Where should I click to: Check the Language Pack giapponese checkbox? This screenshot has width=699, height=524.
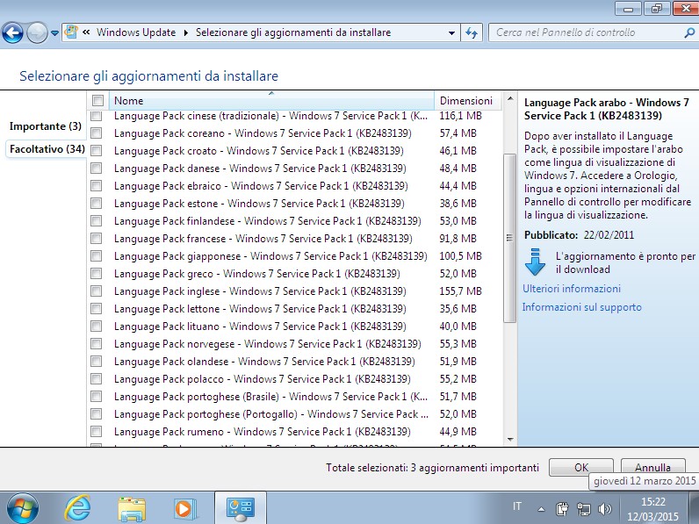[97, 256]
